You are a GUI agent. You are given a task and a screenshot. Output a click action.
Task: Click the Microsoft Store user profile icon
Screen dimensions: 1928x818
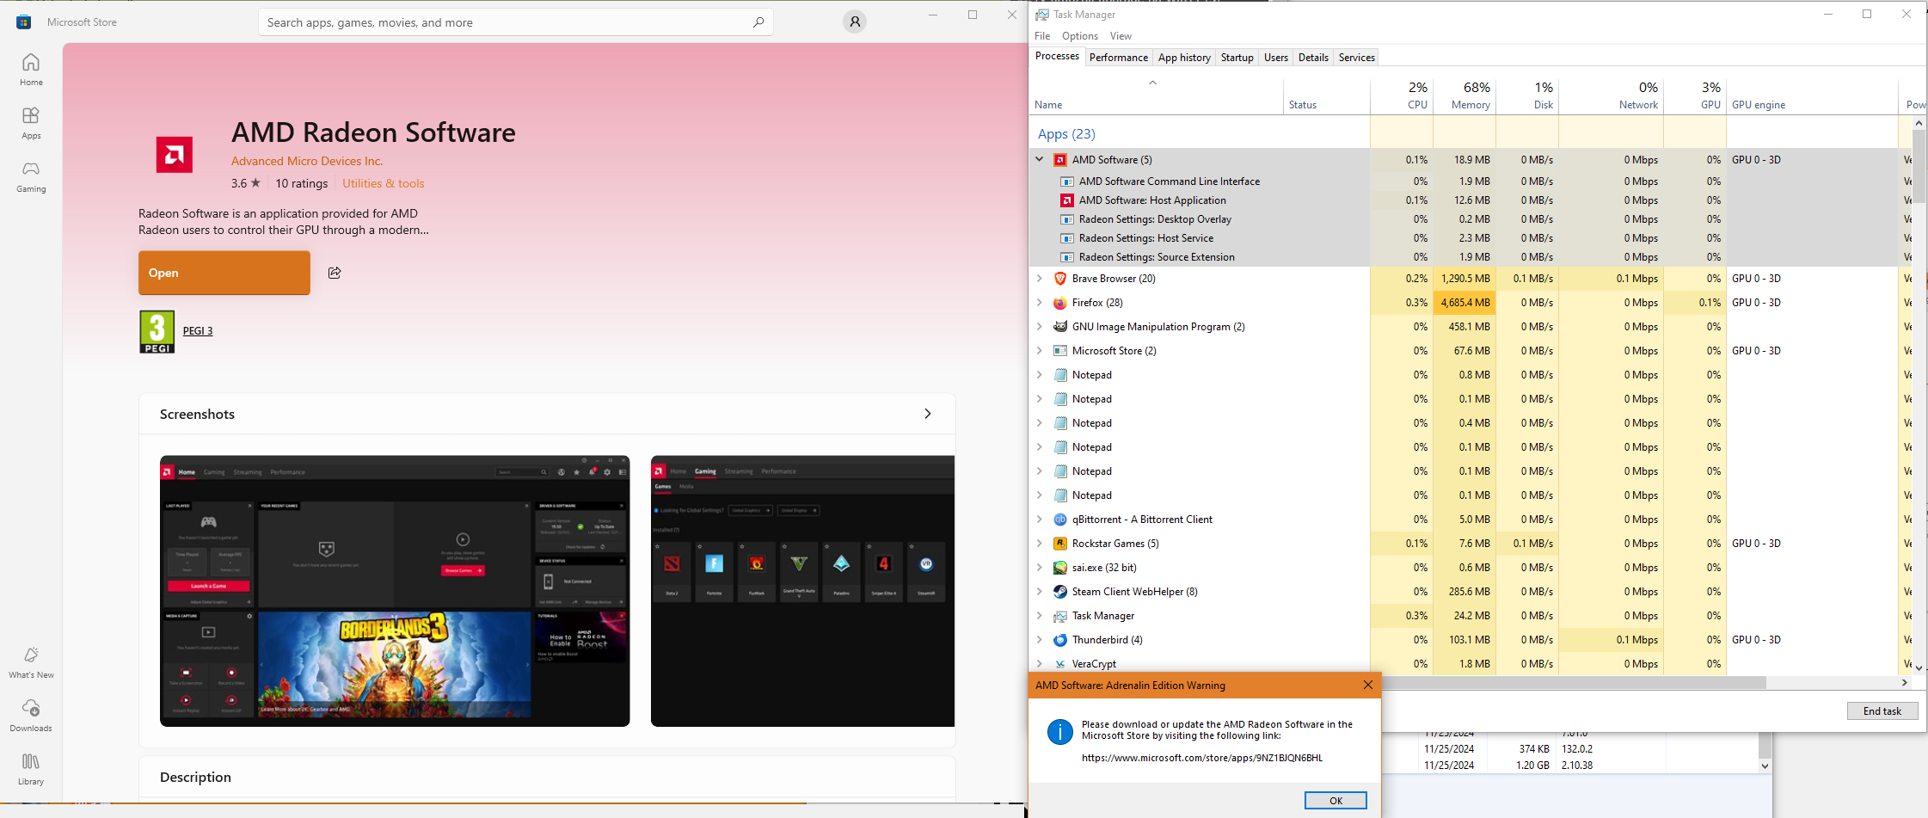tap(855, 22)
